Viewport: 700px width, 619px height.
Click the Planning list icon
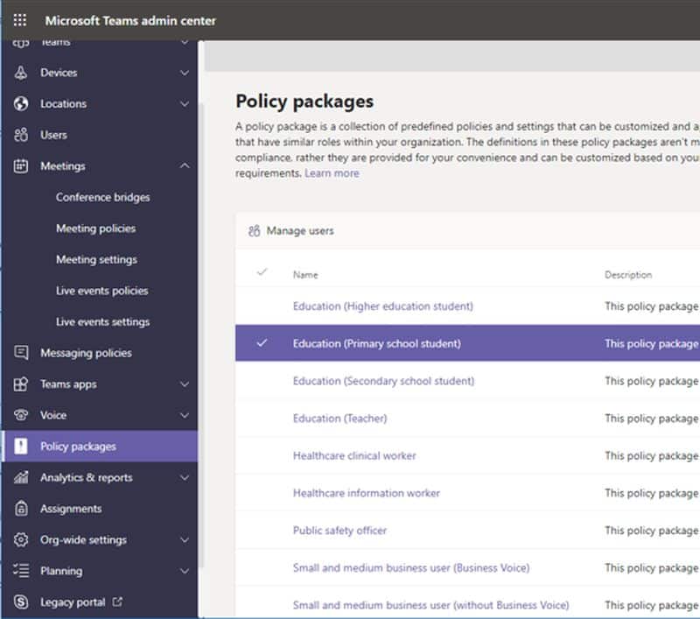tap(20, 571)
